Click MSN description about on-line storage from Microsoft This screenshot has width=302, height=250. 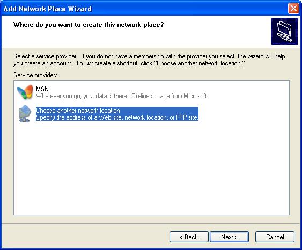(x=122, y=96)
